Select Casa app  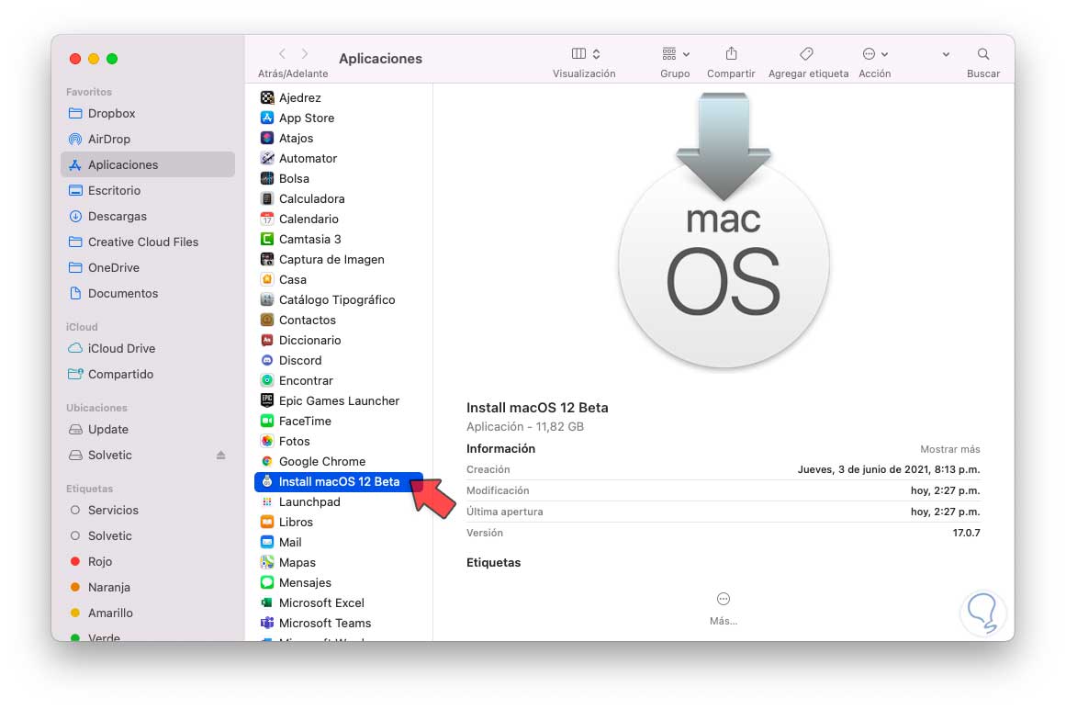[339, 279]
